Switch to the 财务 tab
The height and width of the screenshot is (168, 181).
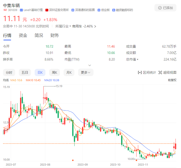(55, 35)
